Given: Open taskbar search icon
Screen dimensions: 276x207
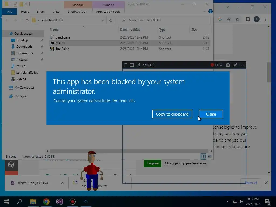Looking at the screenshot, I should (x=19, y=202).
